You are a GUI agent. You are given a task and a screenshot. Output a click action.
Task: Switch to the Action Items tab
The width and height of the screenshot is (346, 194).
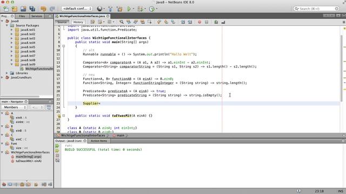click(99, 141)
